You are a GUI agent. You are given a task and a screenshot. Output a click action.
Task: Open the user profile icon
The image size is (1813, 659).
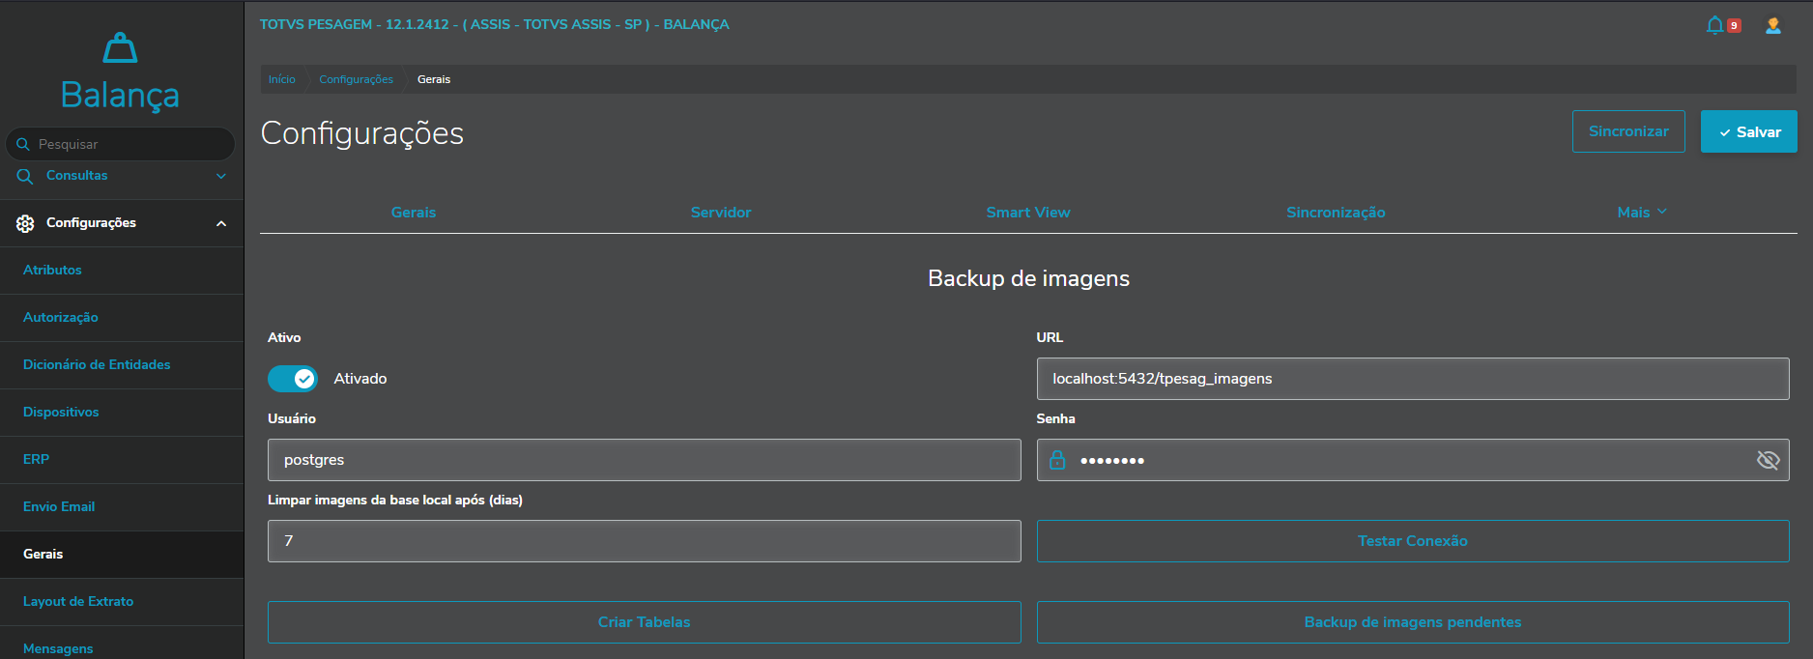pyautogui.click(x=1772, y=26)
